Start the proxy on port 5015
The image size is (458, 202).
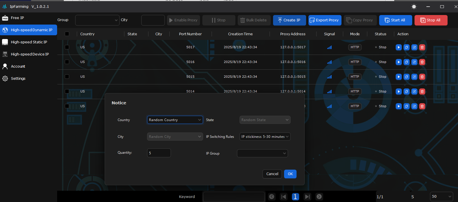(x=399, y=77)
